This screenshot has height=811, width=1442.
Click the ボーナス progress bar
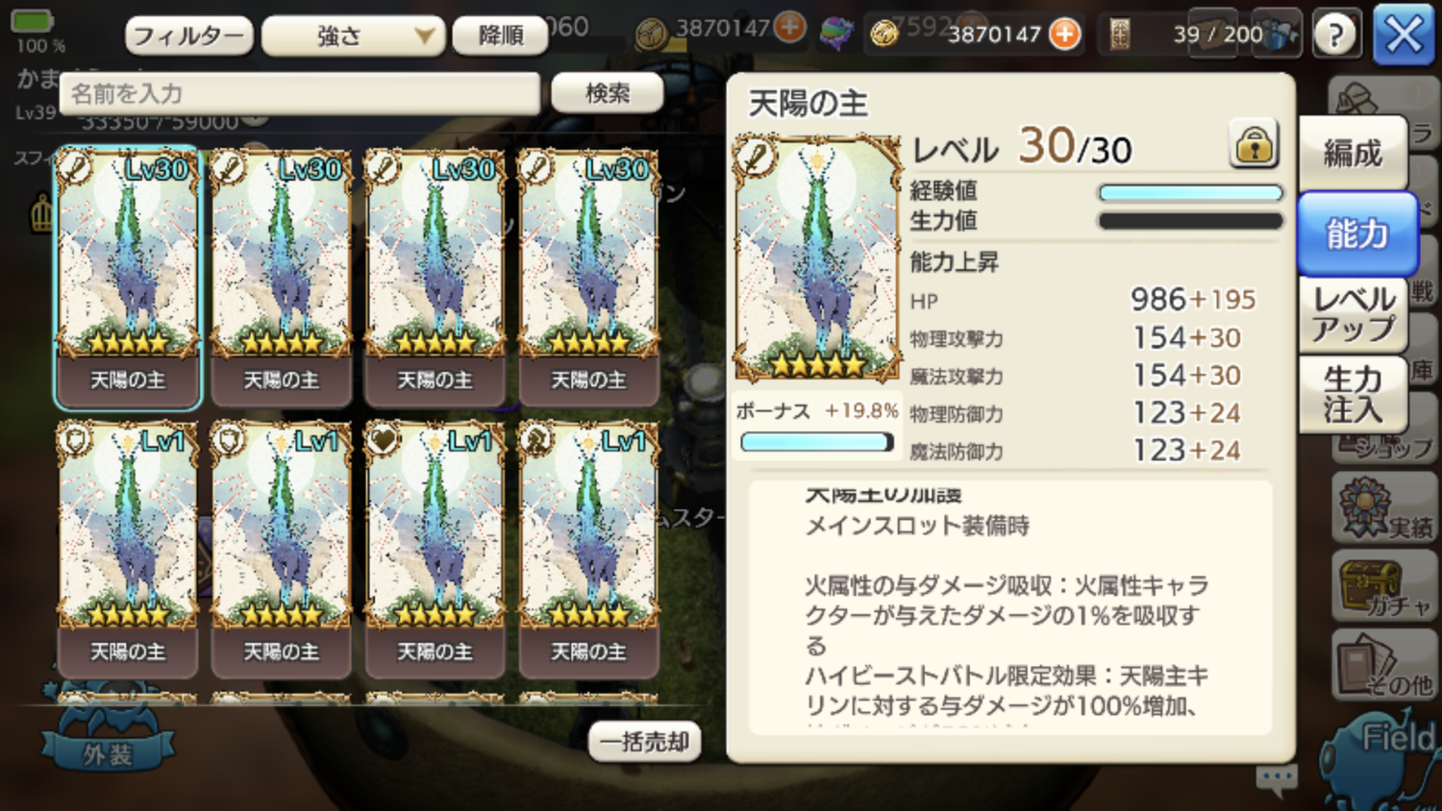(817, 442)
